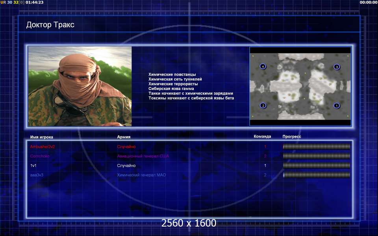This screenshot has height=236, width=378.
Task: Select player name Cornoholio
Action: point(40,156)
